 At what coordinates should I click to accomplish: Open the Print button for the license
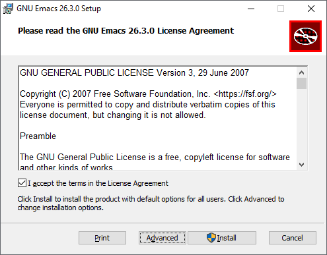pyautogui.click(x=102, y=238)
